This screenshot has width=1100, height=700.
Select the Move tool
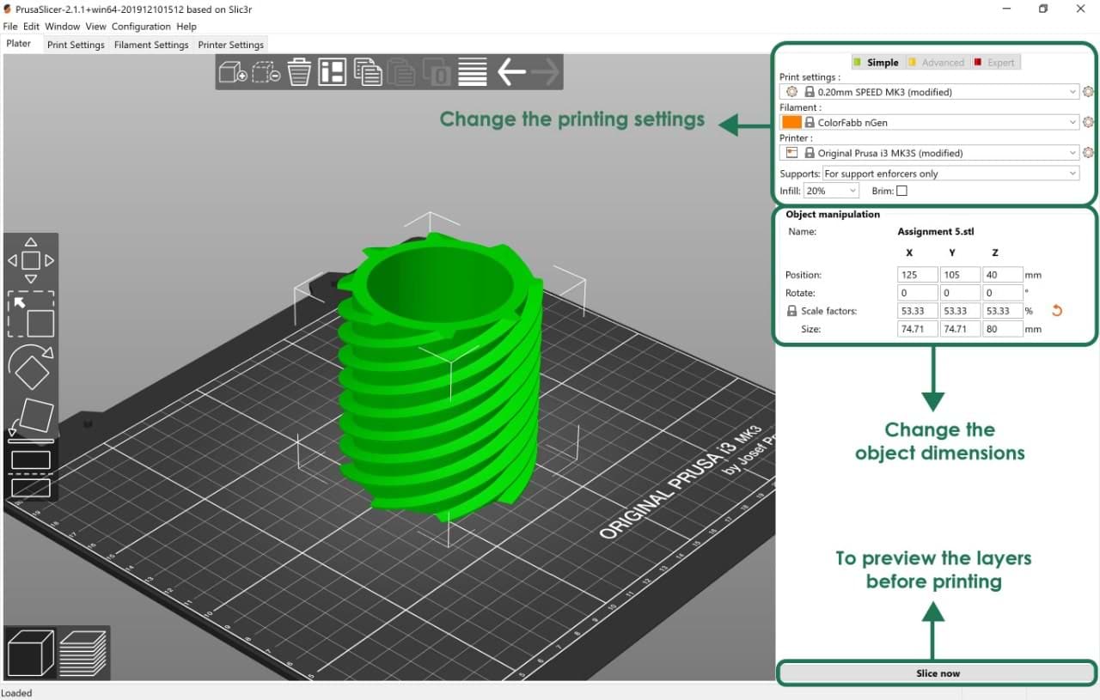[x=31, y=260]
